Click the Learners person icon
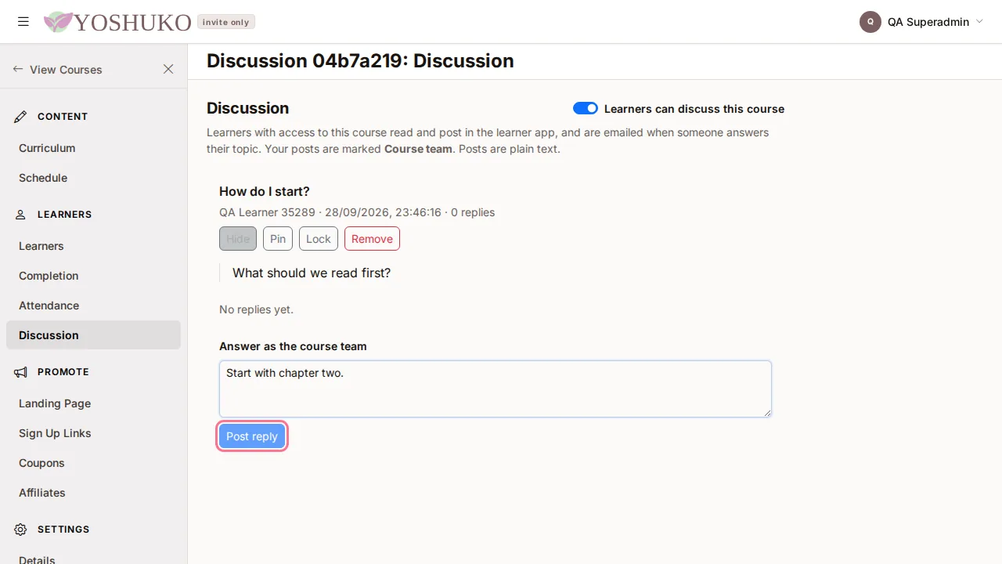1002x564 pixels. coord(21,215)
